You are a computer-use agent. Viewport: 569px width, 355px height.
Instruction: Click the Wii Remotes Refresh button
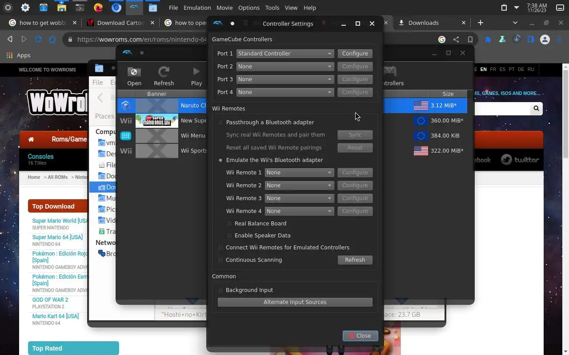[355, 260]
